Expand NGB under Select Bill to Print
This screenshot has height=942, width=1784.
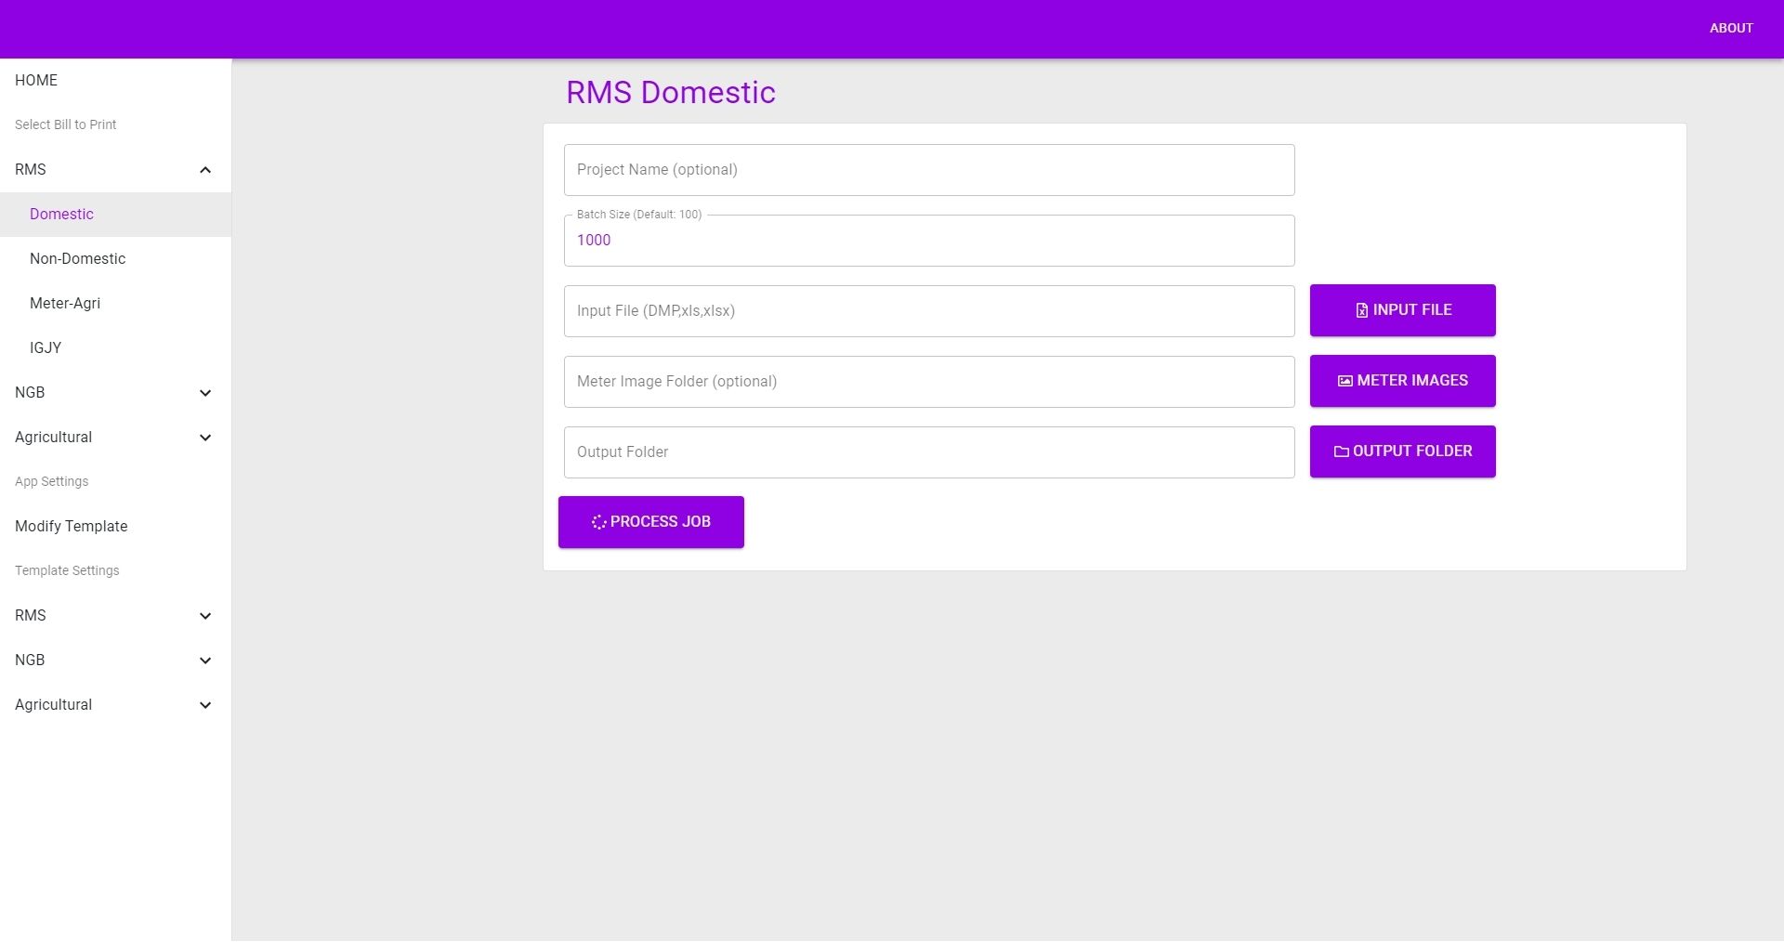pos(205,393)
